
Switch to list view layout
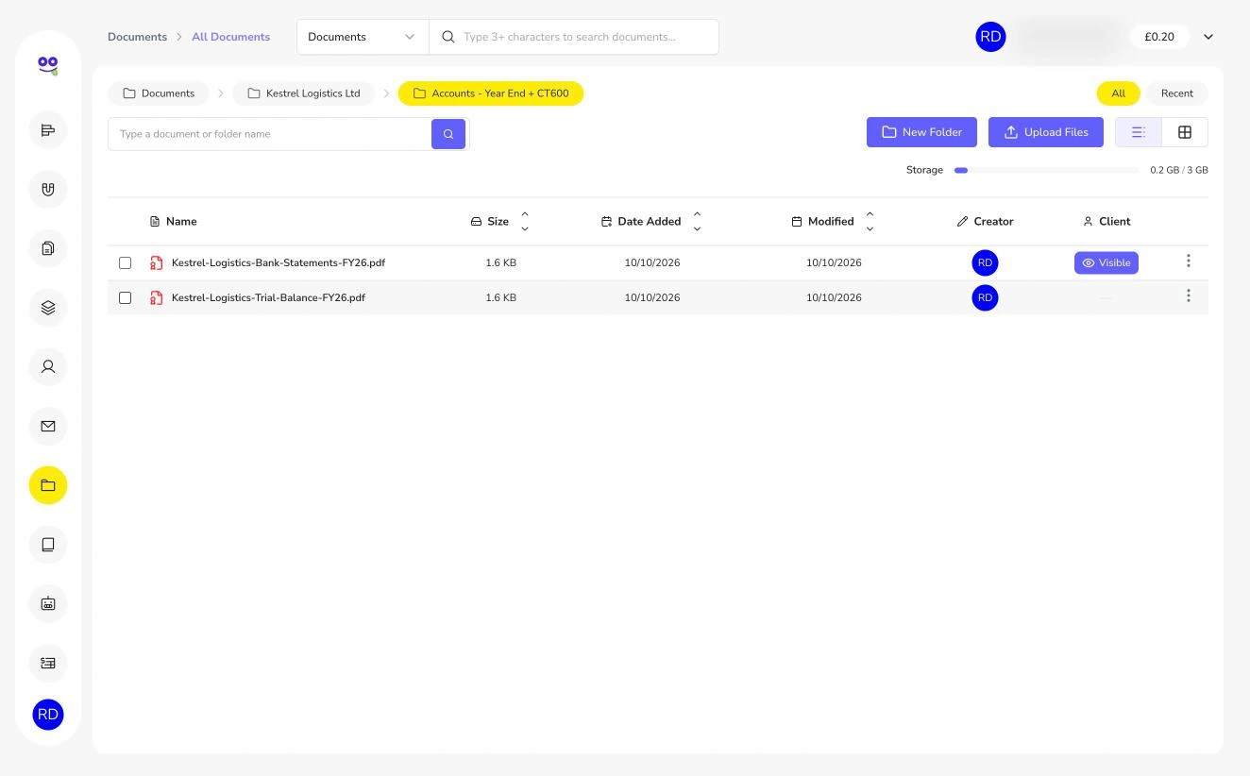[1139, 132]
